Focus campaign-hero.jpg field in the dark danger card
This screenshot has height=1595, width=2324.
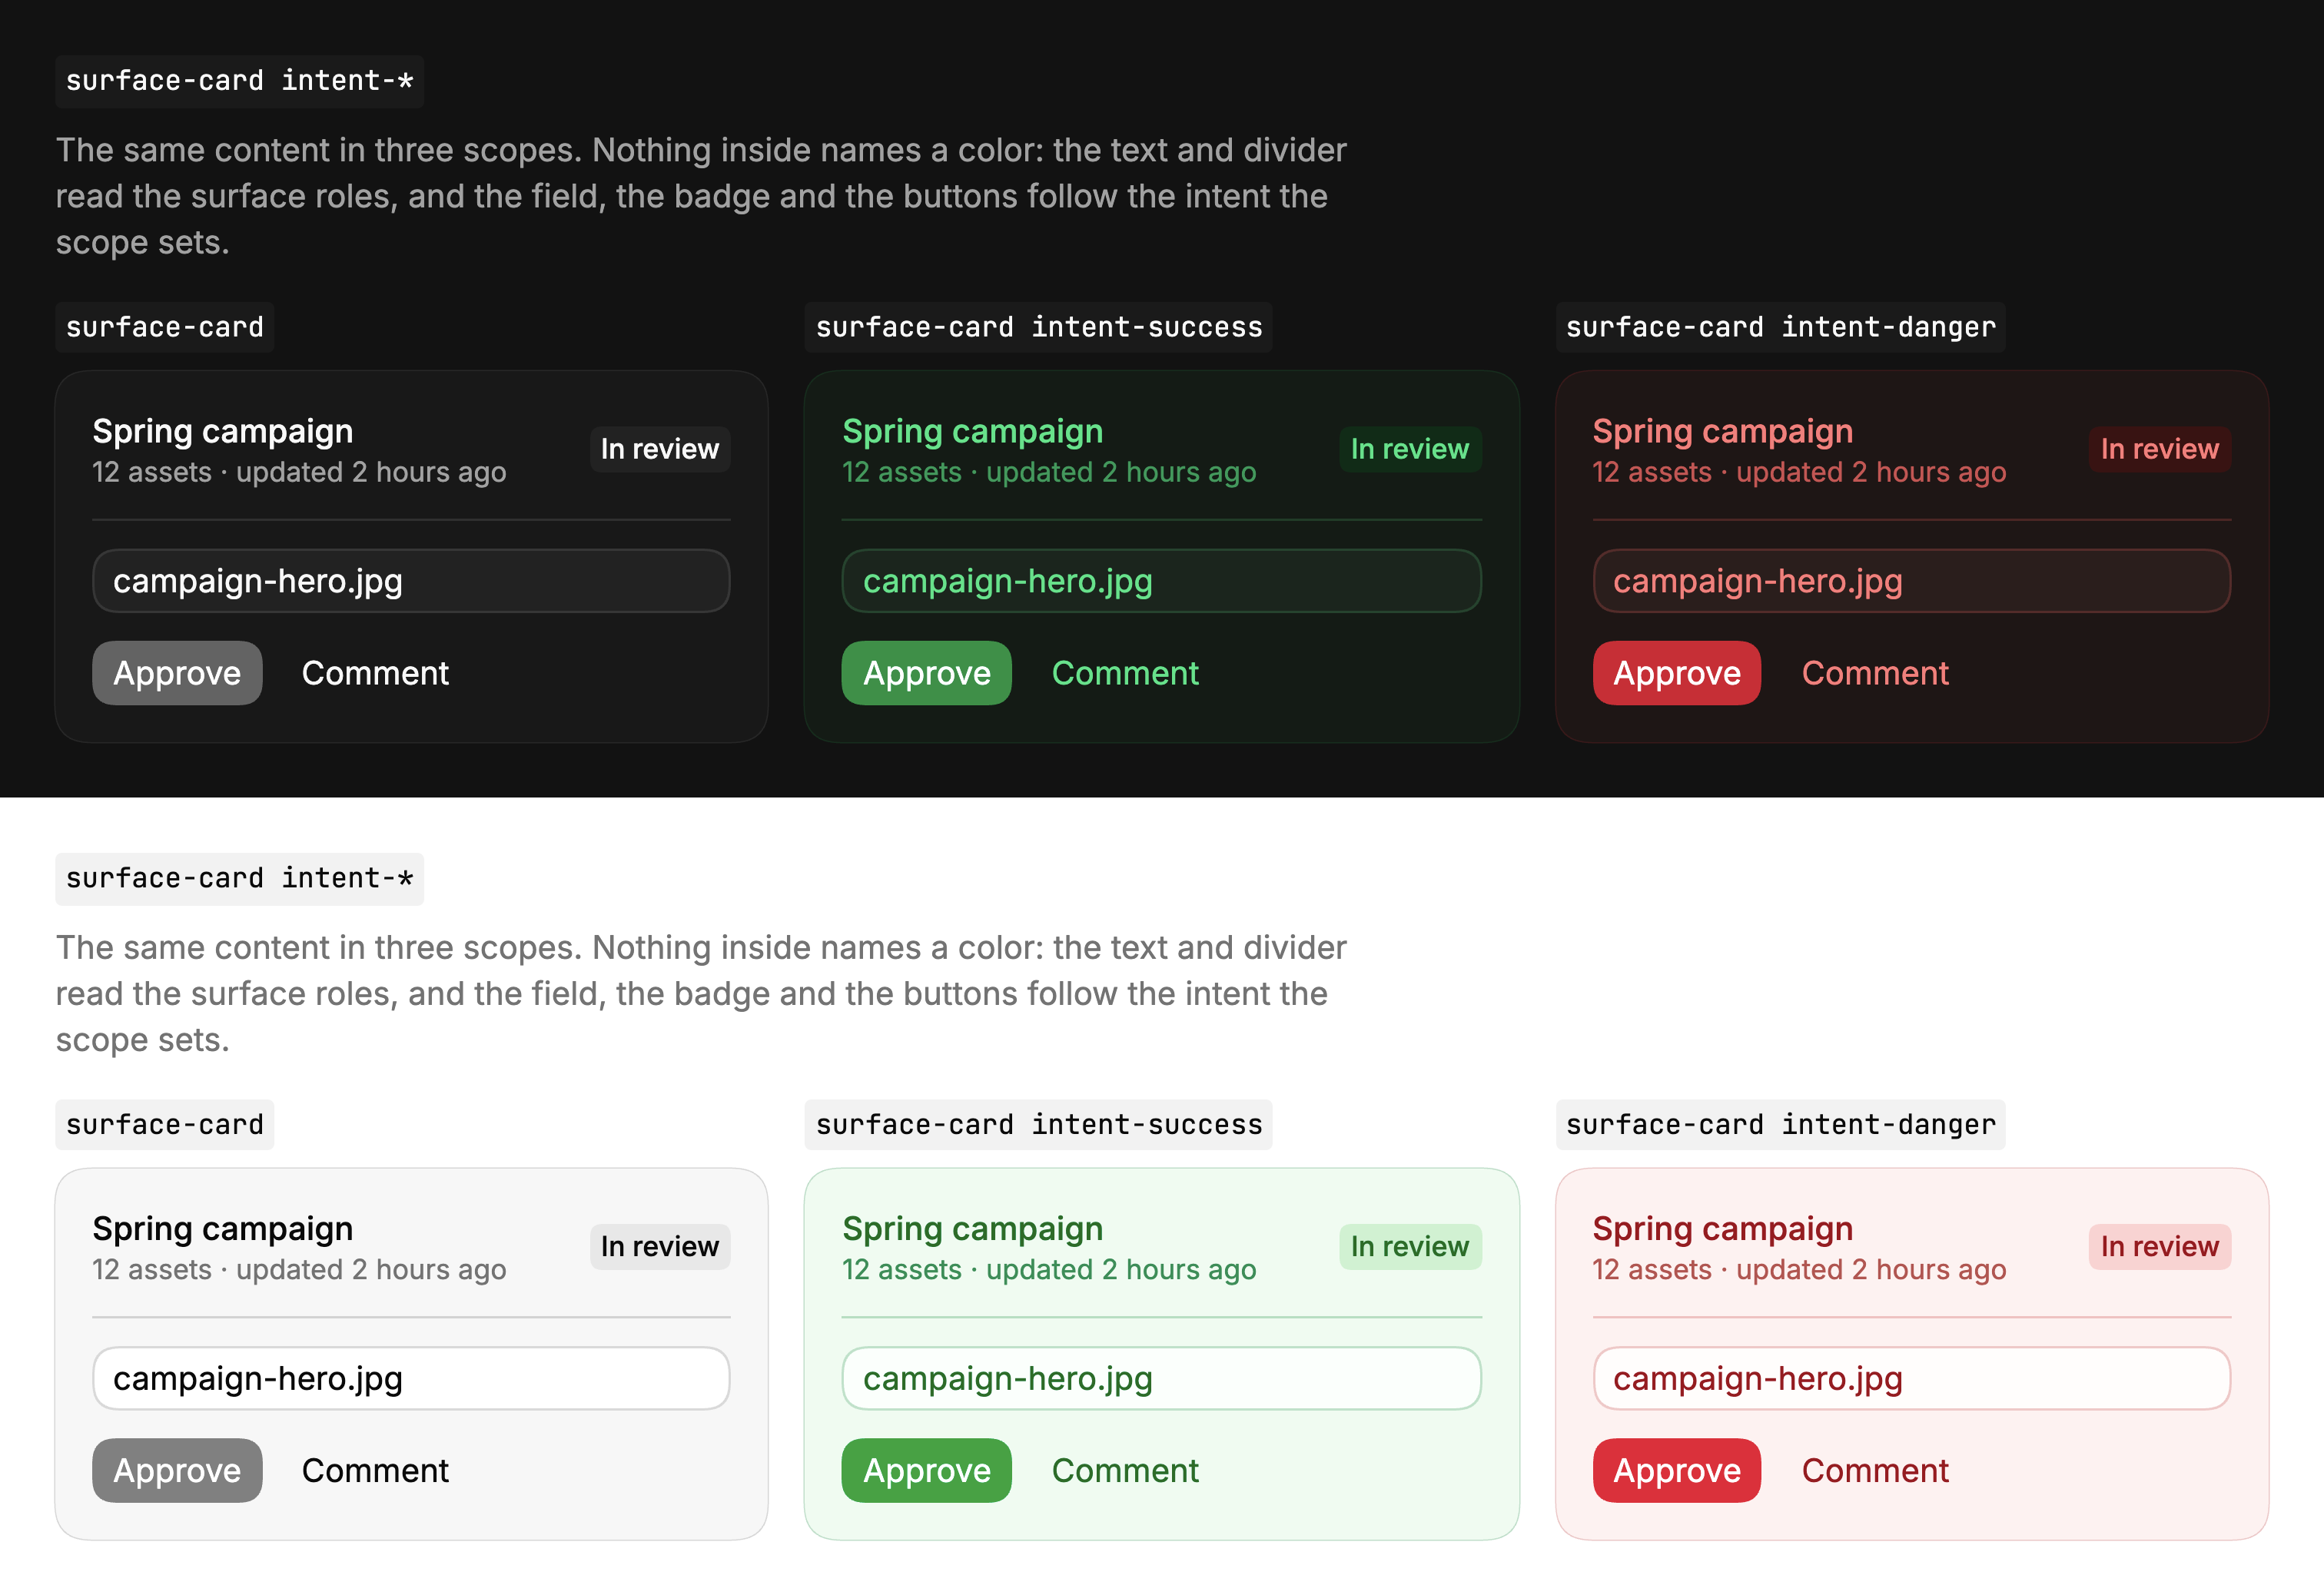pyautogui.click(x=1911, y=581)
